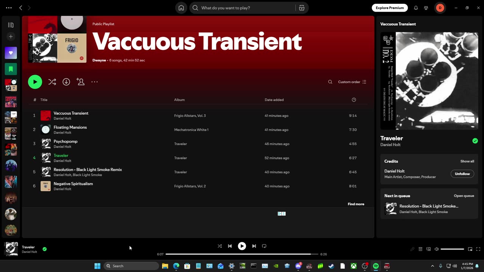Viewport: 484px width, 272px height.
Task: Unfollow Daniel Holt
Action: point(462,174)
